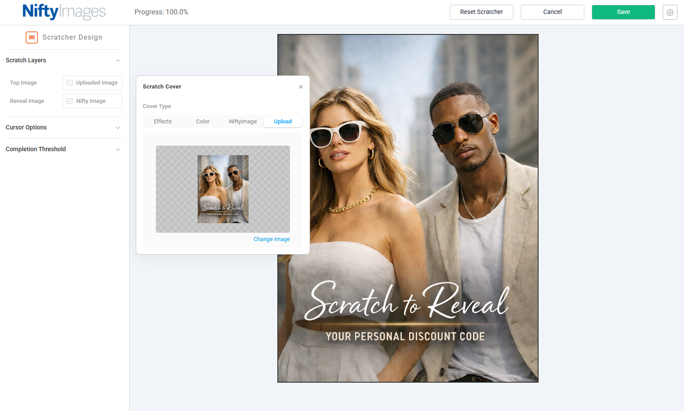Close the Scratch Cover popup
684x411 pixels.
pyautogui.click(x=301, y=87)
